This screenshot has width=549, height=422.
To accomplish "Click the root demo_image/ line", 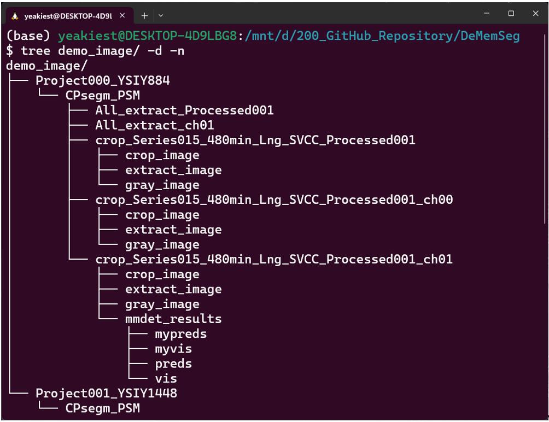I will point(46,66).
